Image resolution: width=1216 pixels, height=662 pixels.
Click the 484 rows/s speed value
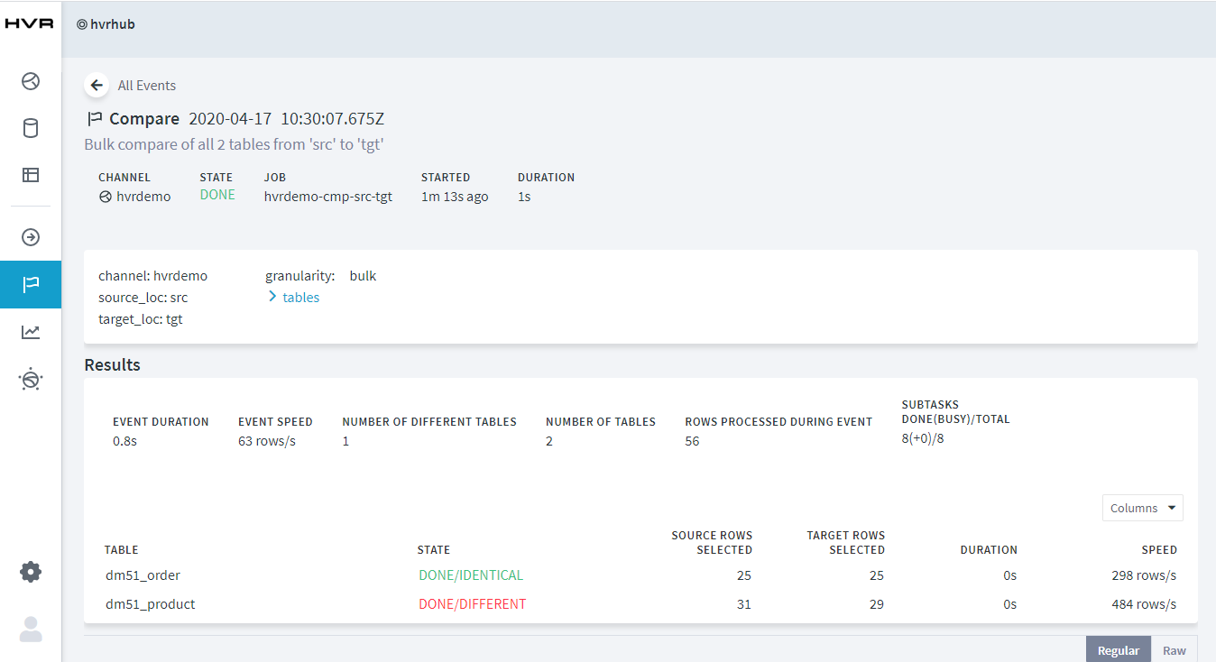1144,604
